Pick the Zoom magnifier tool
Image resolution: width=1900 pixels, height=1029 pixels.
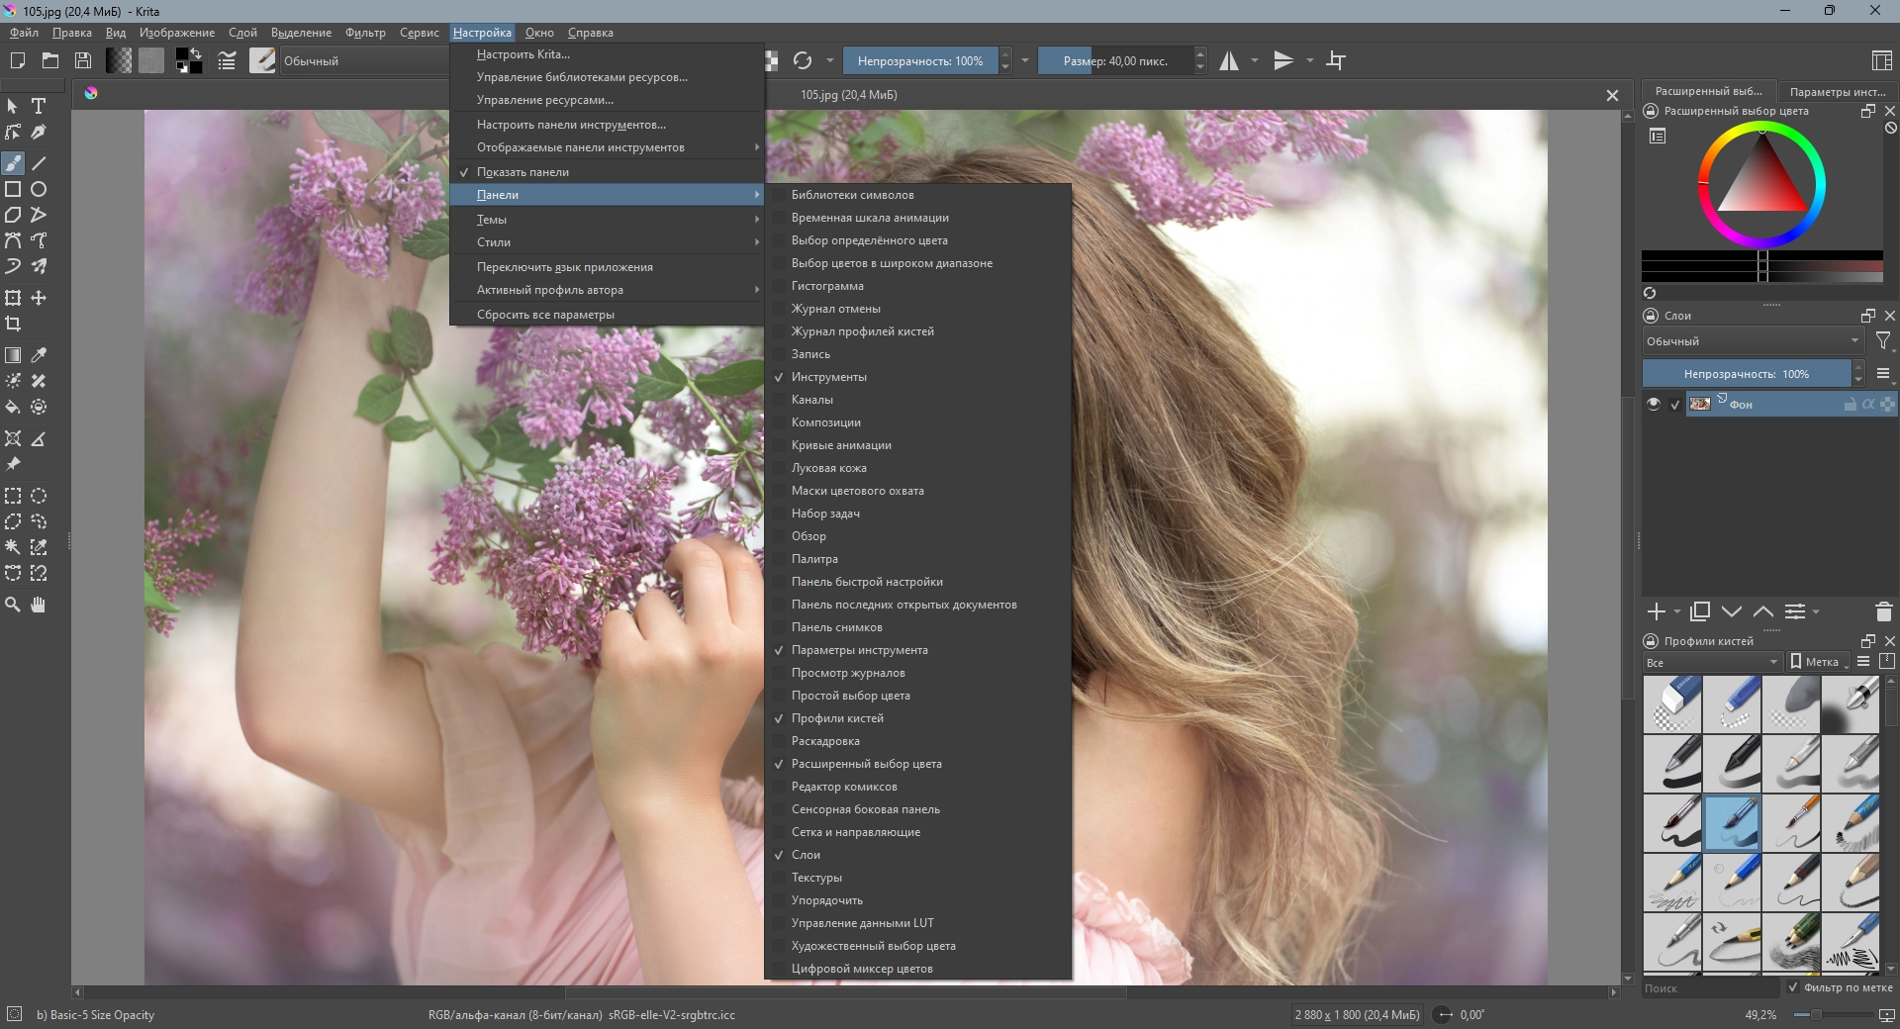coord(13,605)
